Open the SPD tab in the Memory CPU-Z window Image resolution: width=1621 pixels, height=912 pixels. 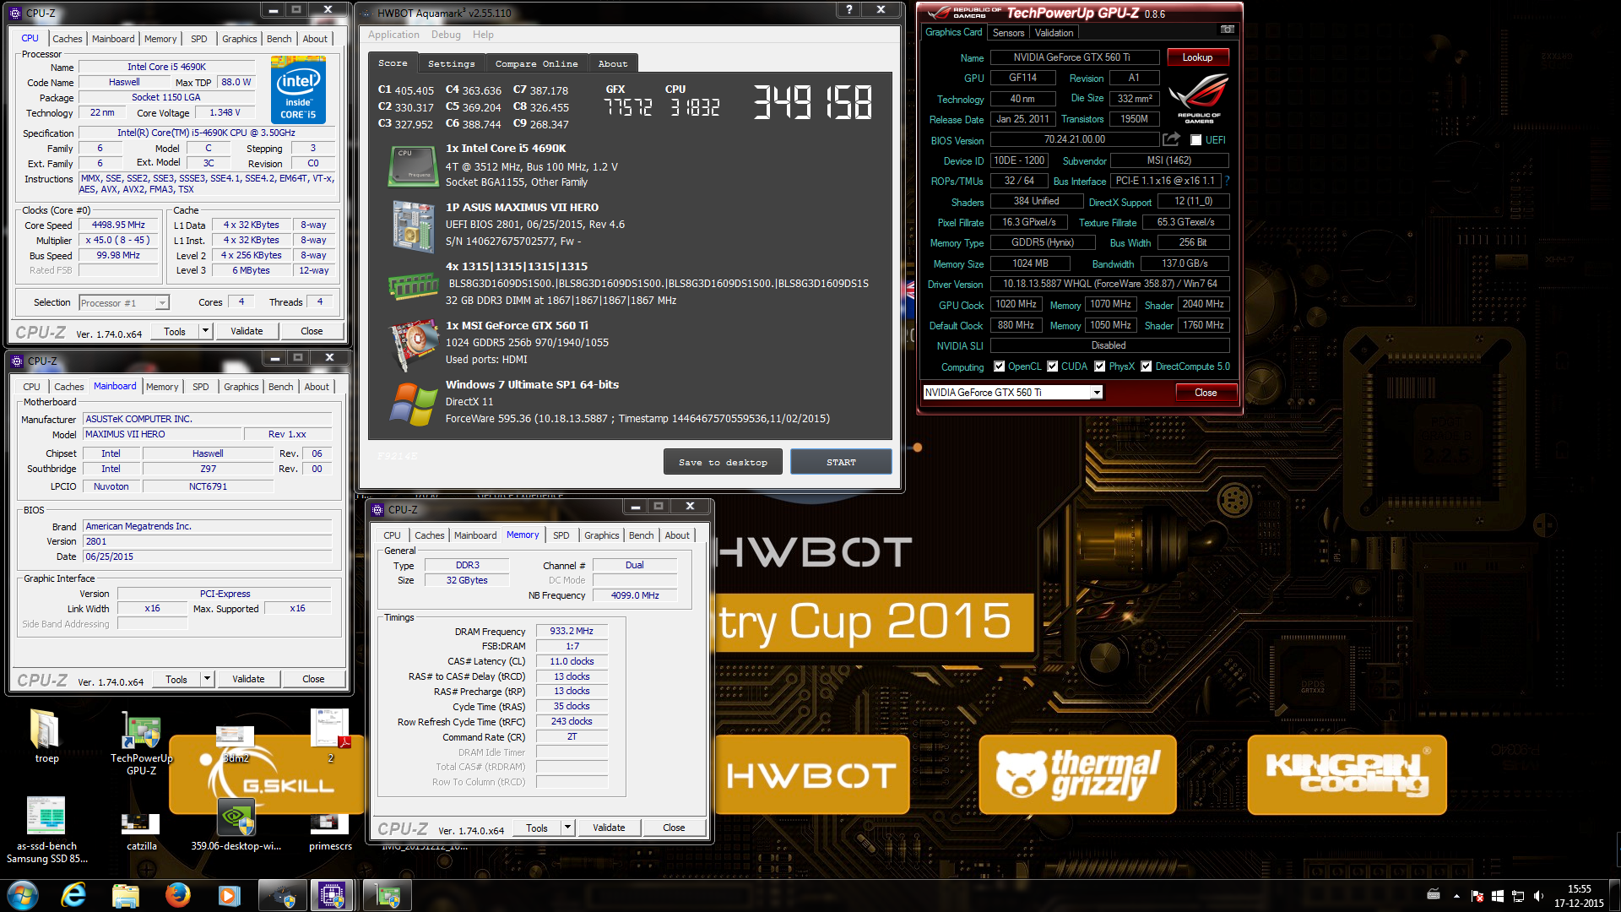[x=561, y=535]
